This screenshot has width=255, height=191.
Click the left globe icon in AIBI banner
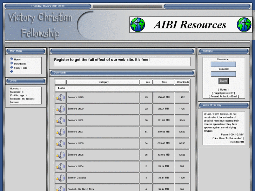137,25
